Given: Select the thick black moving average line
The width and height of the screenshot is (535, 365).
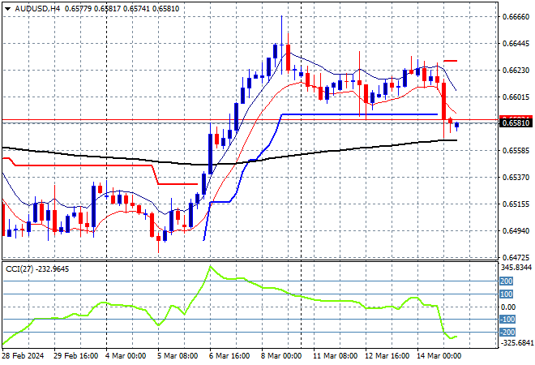Looking at the screenshot, I should pyautogui.click(x=324, y=152).
